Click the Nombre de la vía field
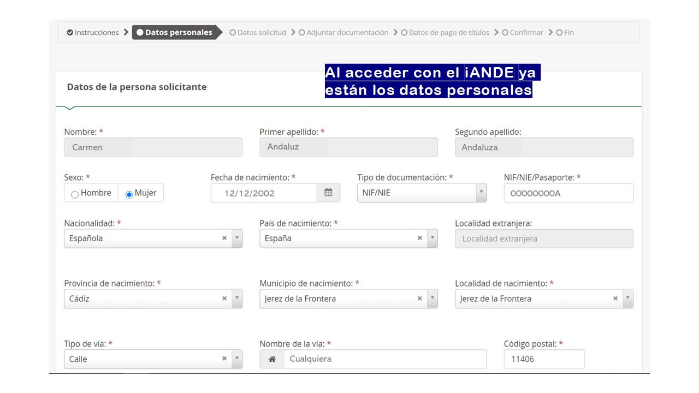Screen dimensions: 699x393 385,359
